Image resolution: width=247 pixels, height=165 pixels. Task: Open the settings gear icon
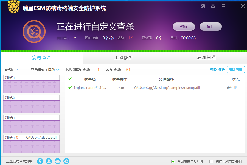coord(213,6)
